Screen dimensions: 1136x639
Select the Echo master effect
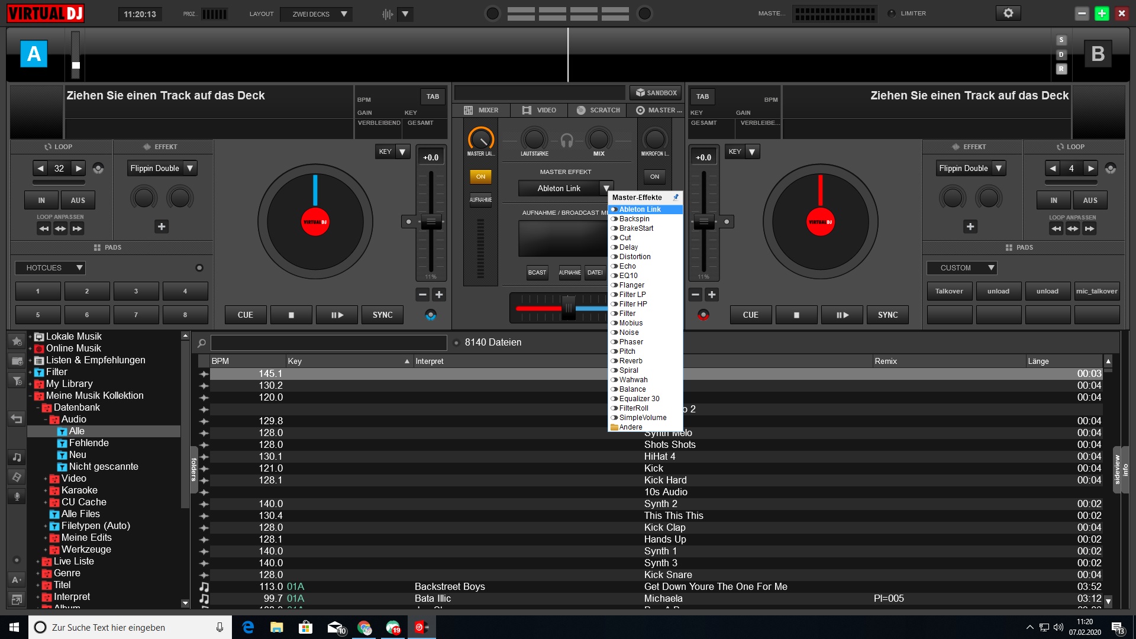click(x=645, y=266)
